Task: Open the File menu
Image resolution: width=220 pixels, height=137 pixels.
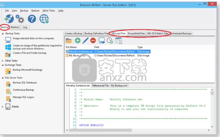Action: click(7, 11)
